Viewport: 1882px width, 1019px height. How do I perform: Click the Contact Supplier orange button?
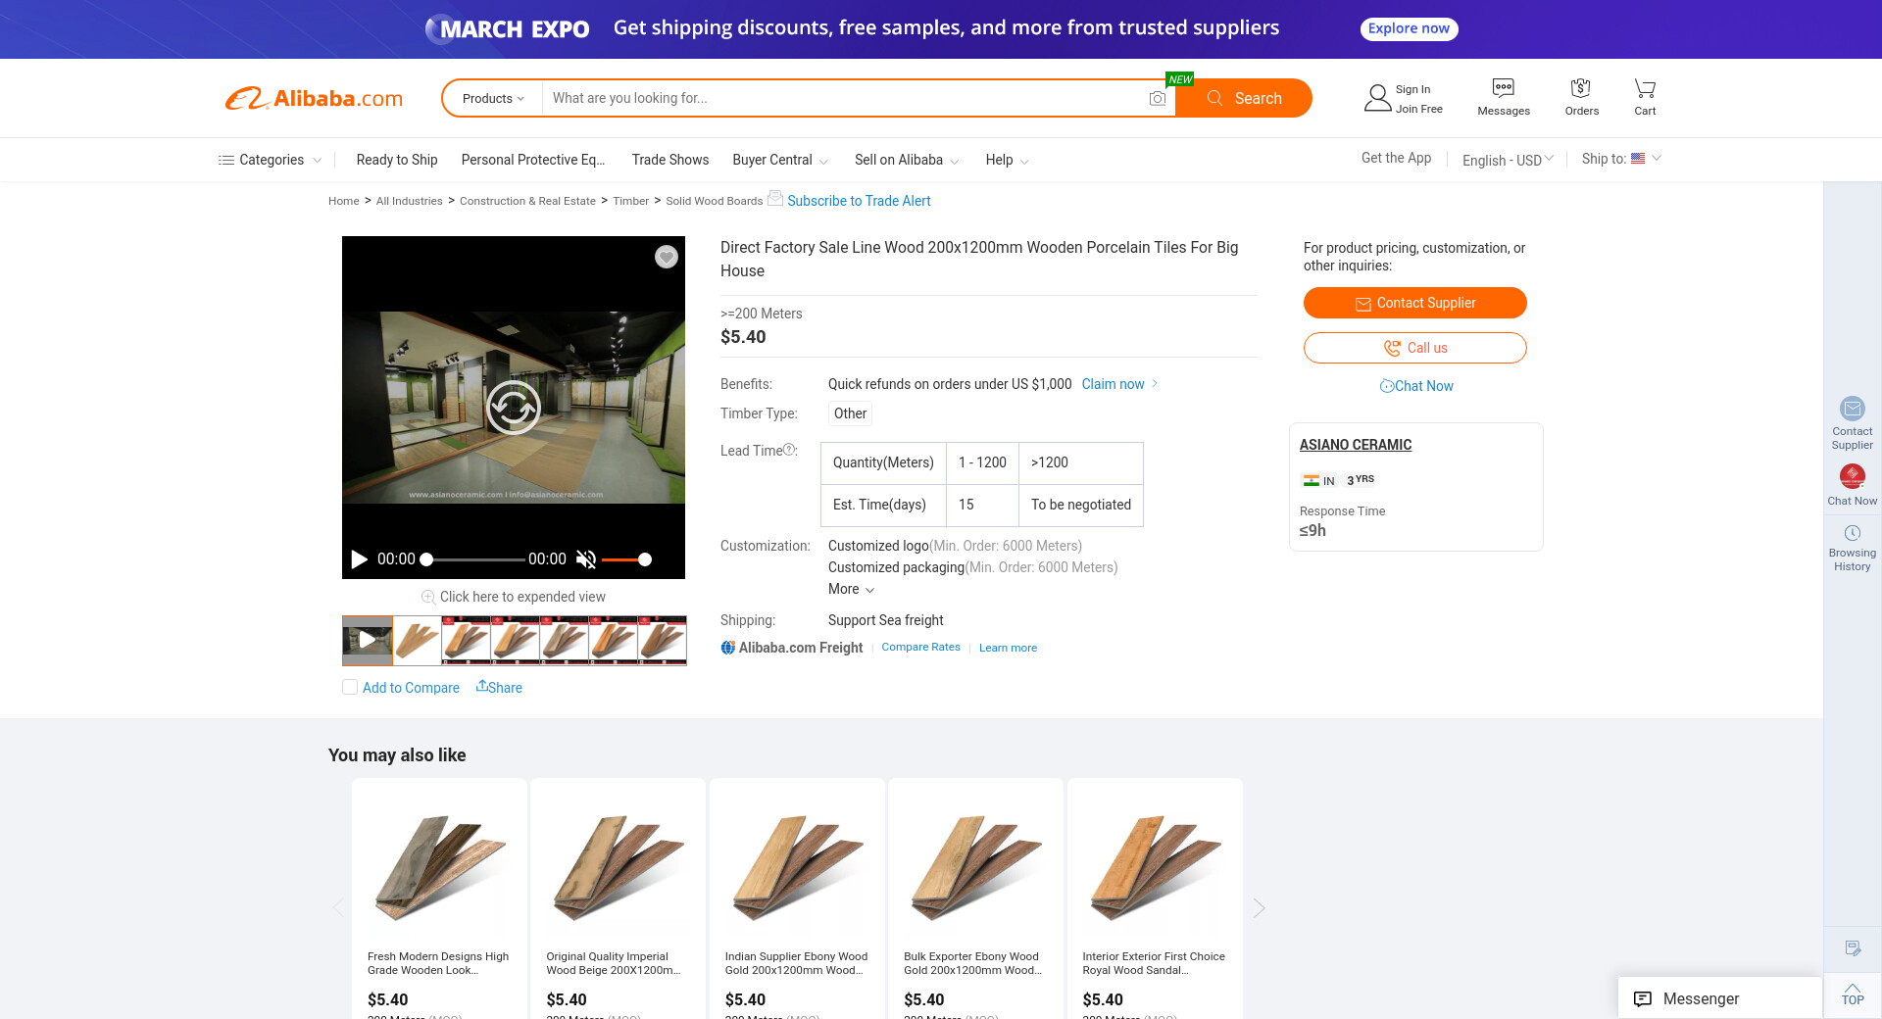pyautogui.click(x=1414, y=303)
